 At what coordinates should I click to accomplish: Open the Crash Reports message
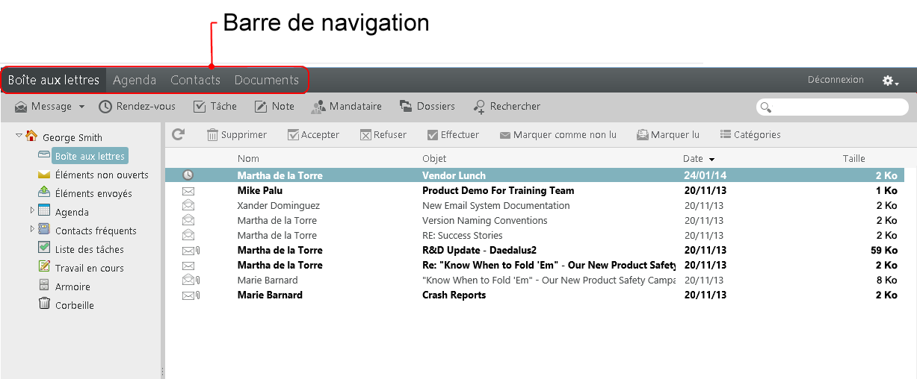pos(454,295)
